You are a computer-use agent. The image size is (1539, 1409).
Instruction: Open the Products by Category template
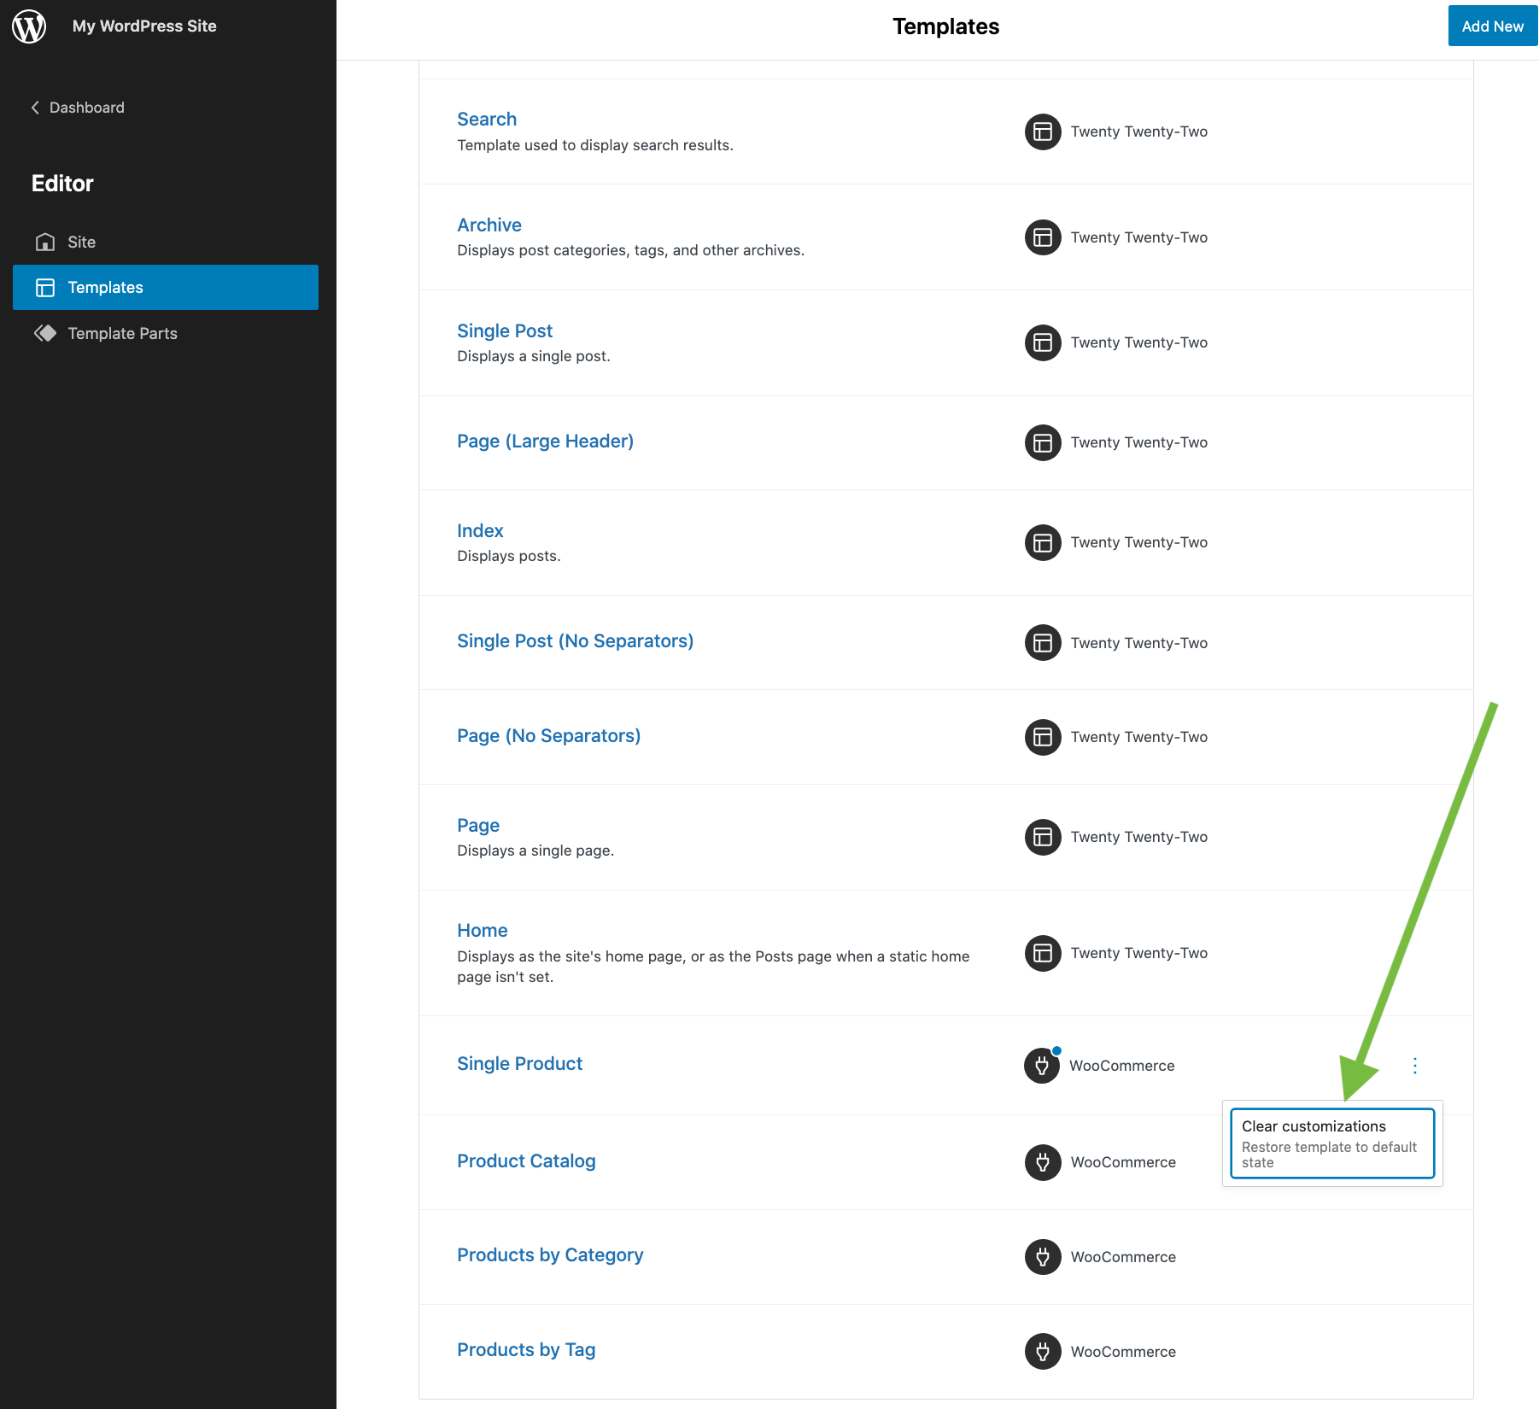point(550,1255)
